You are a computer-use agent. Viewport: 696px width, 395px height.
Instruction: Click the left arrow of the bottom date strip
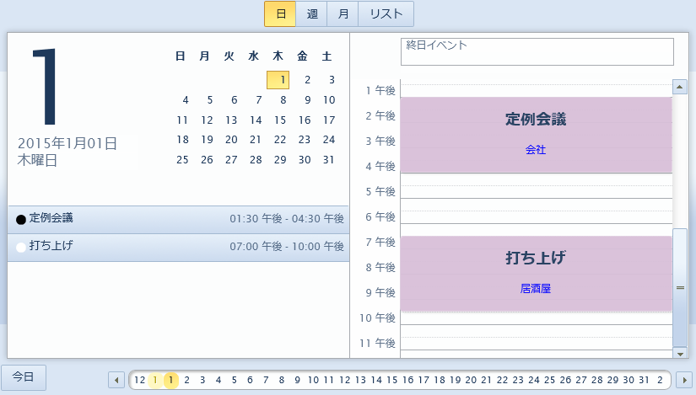116,380
